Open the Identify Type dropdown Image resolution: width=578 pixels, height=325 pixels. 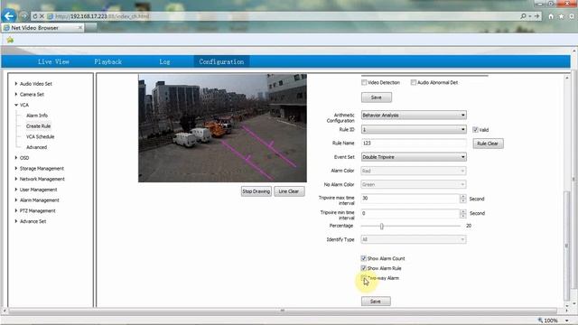pos(414,239)
